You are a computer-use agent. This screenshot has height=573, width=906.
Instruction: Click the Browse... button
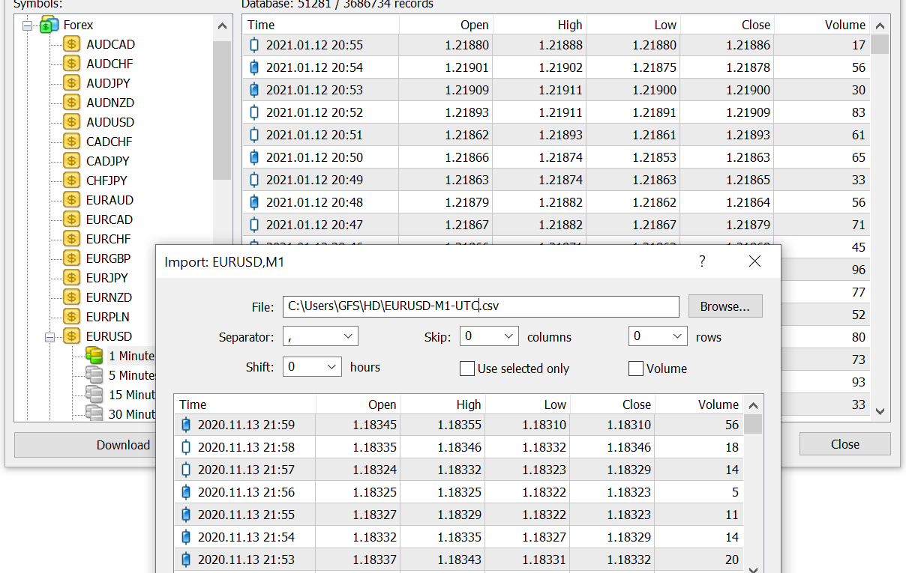725,306
